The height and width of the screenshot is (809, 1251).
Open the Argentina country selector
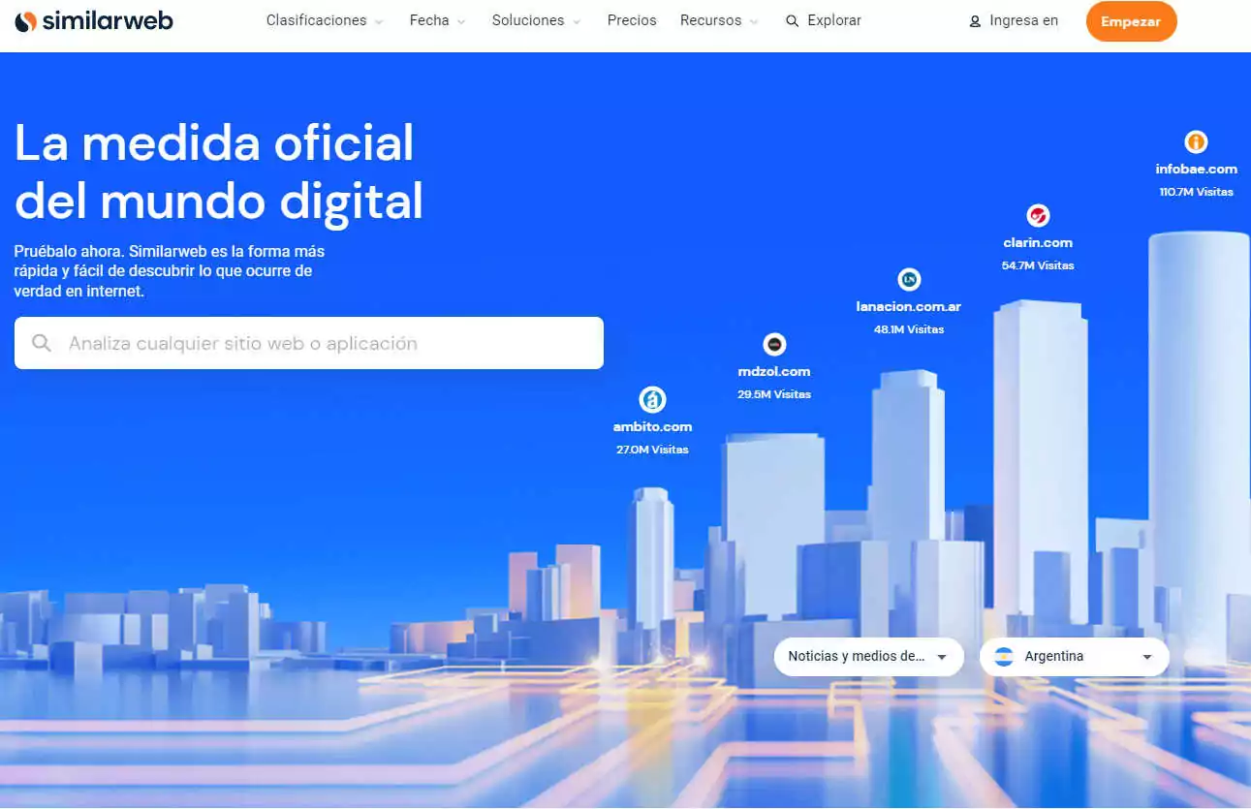tap(1074, 656)
